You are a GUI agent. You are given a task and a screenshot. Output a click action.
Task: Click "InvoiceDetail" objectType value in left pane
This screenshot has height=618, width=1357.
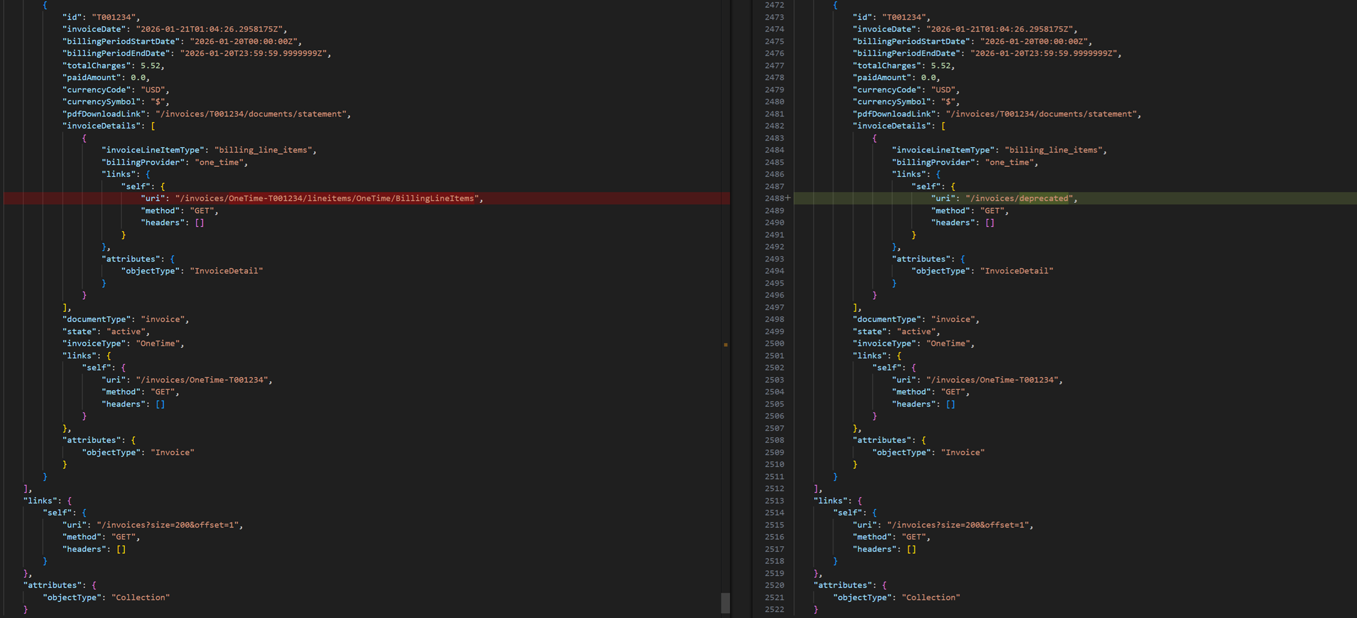226,271
